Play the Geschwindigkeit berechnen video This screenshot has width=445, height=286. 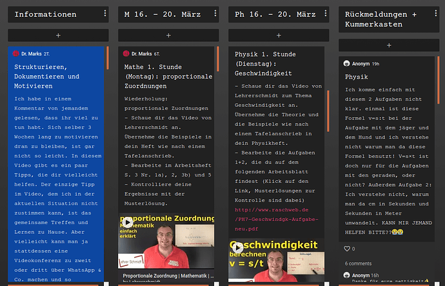pos(238,248)
